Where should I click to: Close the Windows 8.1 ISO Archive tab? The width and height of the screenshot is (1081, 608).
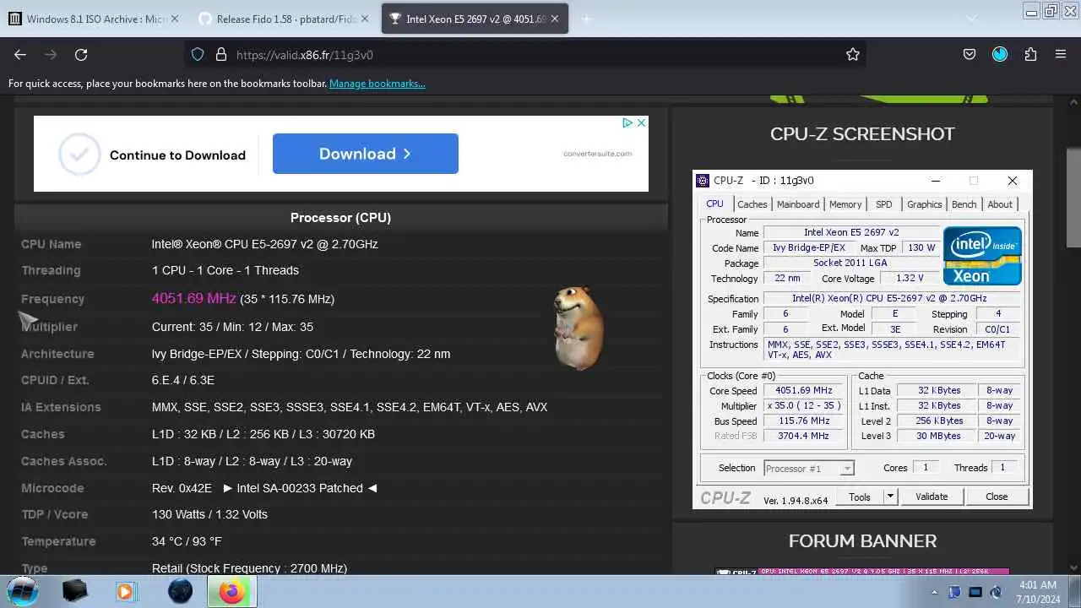[175, 19]
